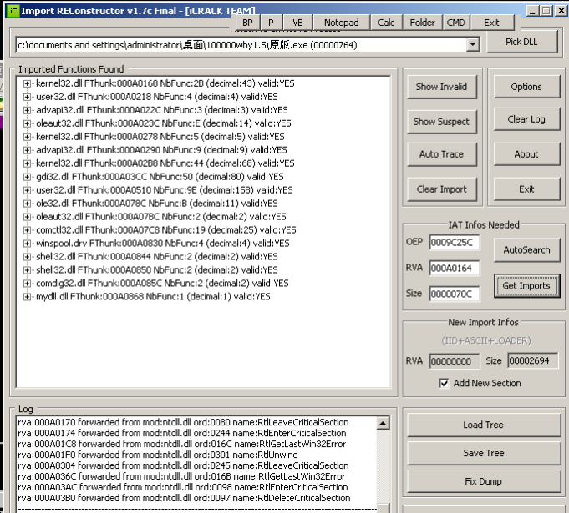Click the Fix Dump button
Screen dimensions: 569x513
[483, 481]
